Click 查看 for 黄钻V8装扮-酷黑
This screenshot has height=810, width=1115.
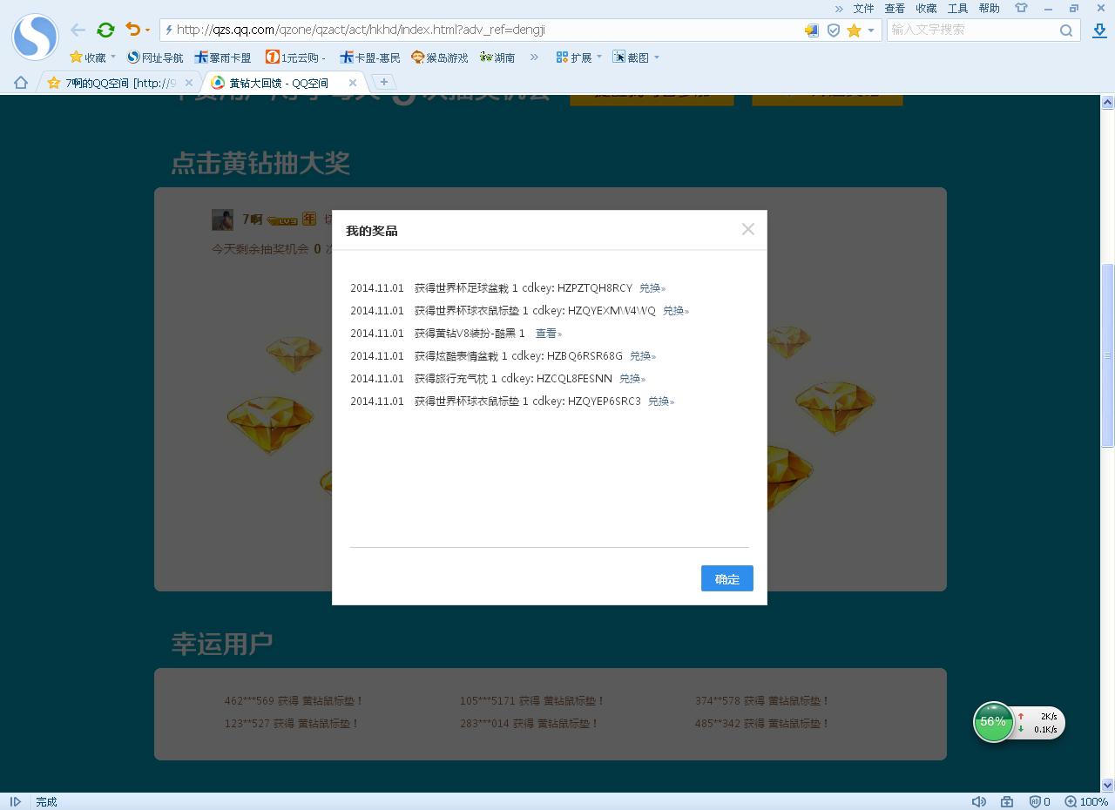(548, 334)
